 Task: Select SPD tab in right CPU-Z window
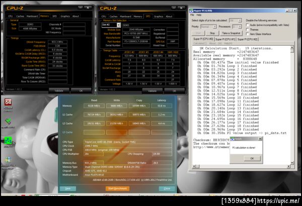(148, 16)
